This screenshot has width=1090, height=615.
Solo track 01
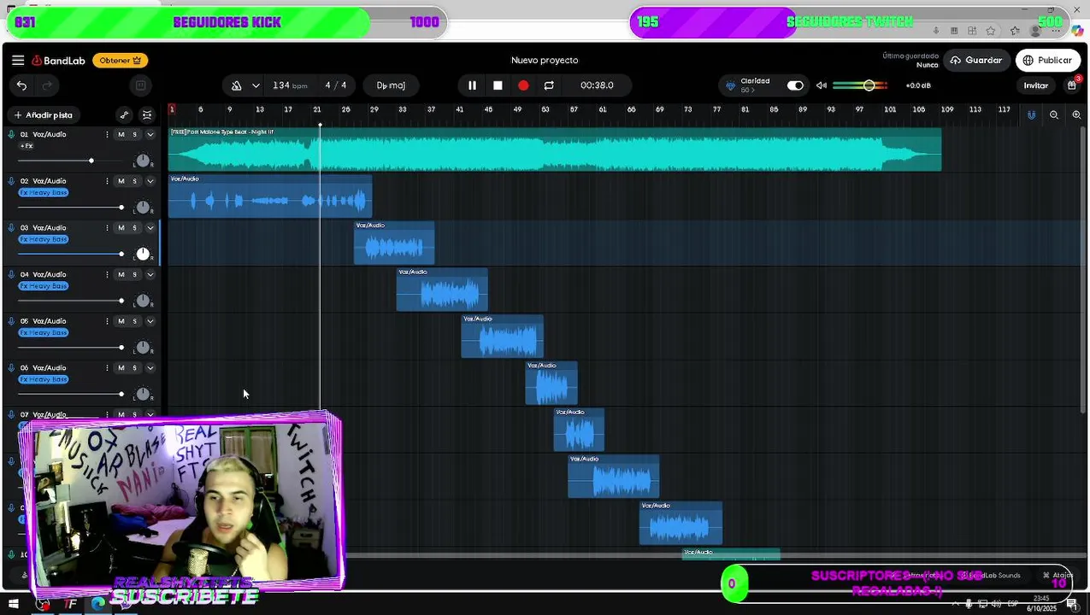(x=134, y=134)
